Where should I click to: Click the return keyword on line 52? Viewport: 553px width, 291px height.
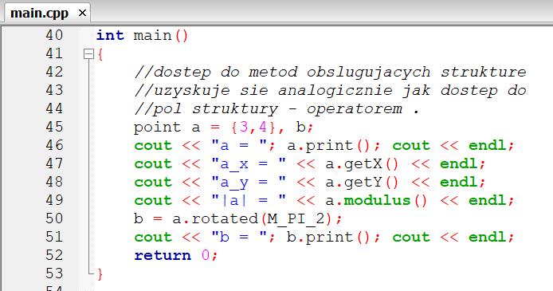pyautogui.click(x=163, y=255)
